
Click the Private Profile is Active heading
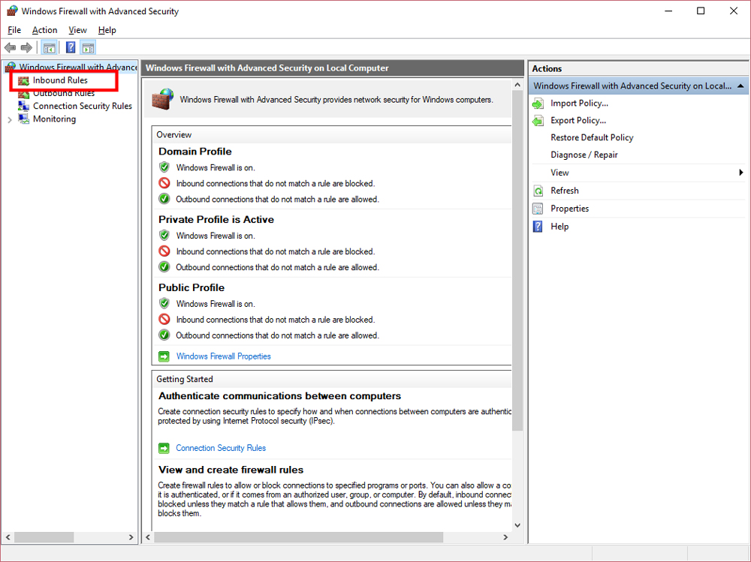(216, 220)
